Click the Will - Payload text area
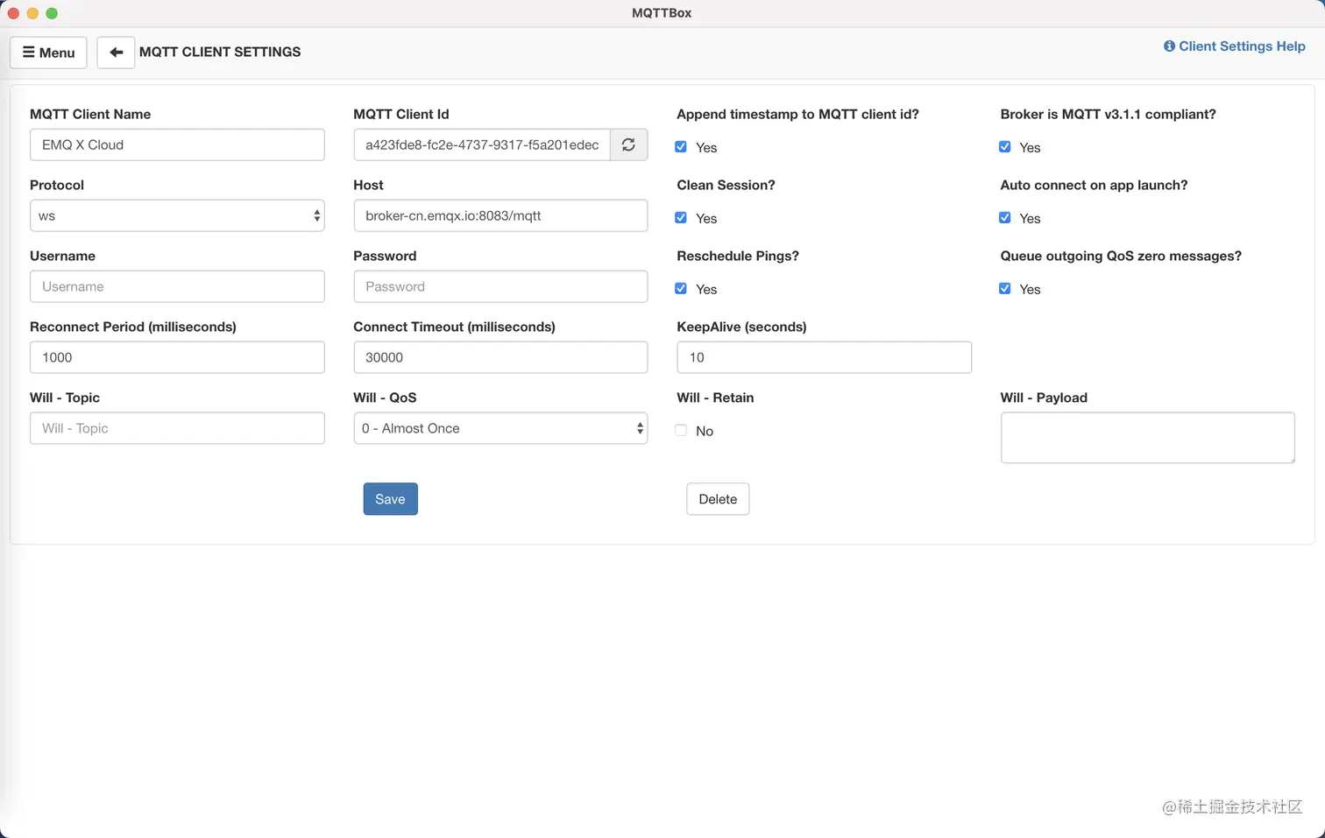1325x838 pixels. [x=1147, y=438]
